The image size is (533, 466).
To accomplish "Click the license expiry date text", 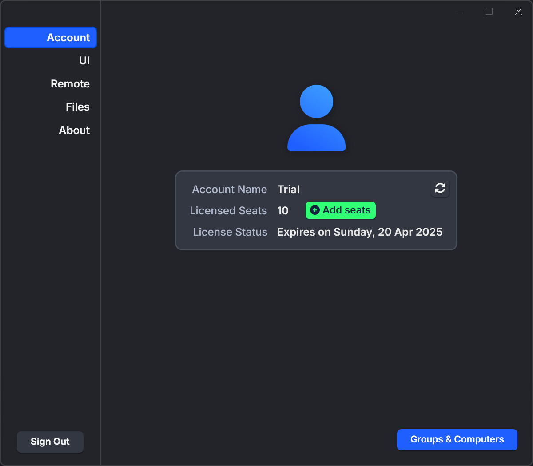I will point(360,232).
